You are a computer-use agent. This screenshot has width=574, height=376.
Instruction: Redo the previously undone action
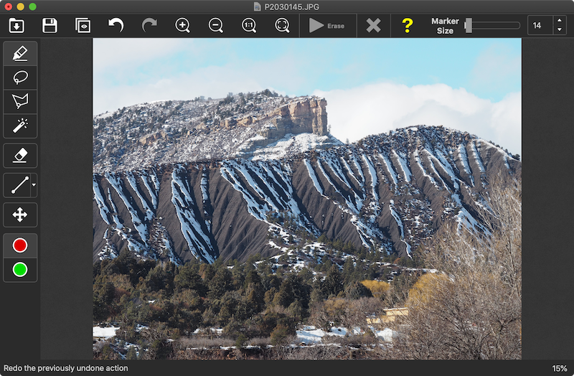149,26
